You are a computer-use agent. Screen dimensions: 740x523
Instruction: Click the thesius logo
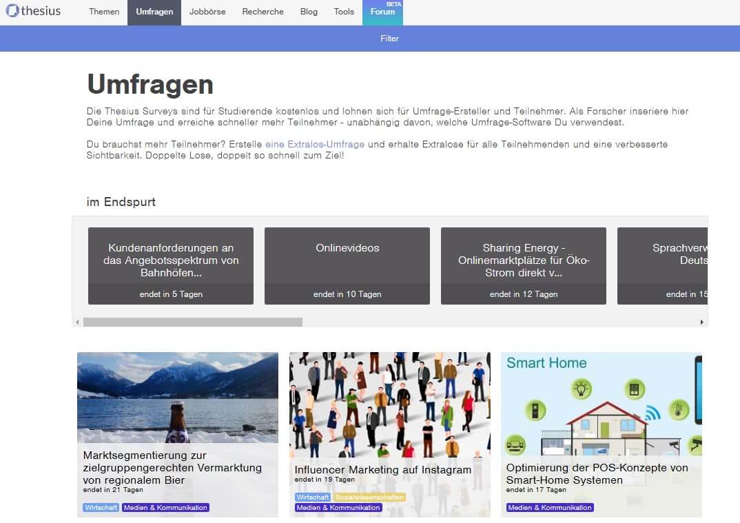pyautogui.click(x=33, y=11)
